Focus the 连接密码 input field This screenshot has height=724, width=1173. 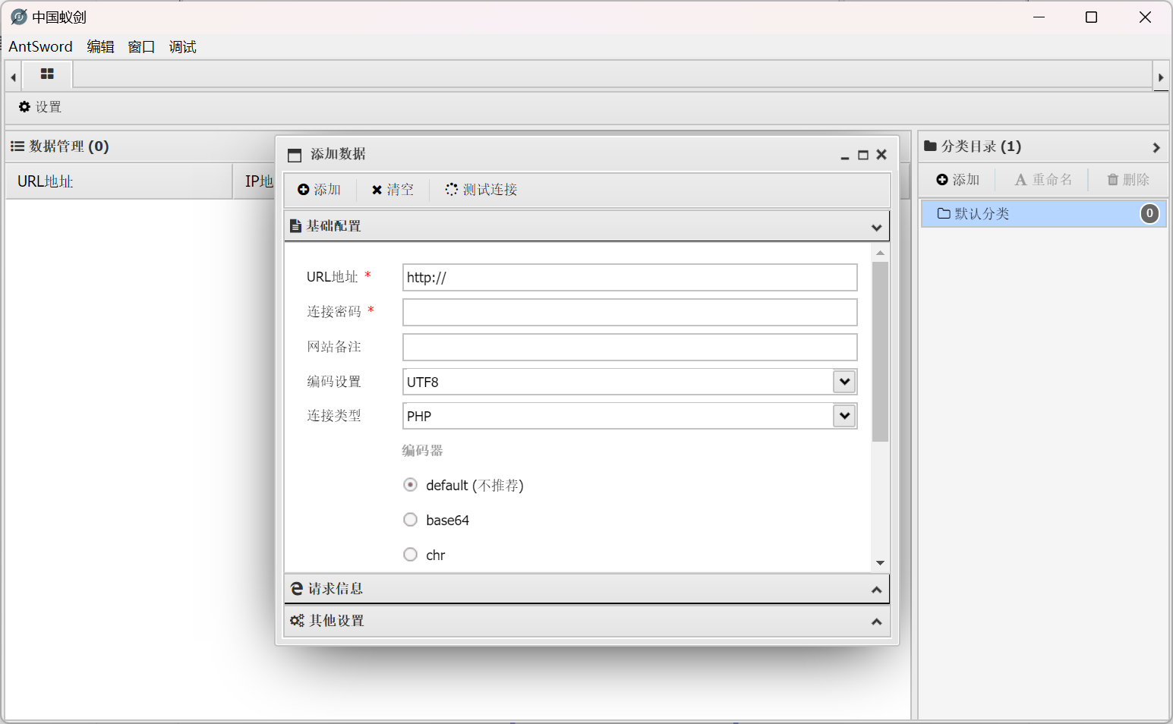[630, 312]
